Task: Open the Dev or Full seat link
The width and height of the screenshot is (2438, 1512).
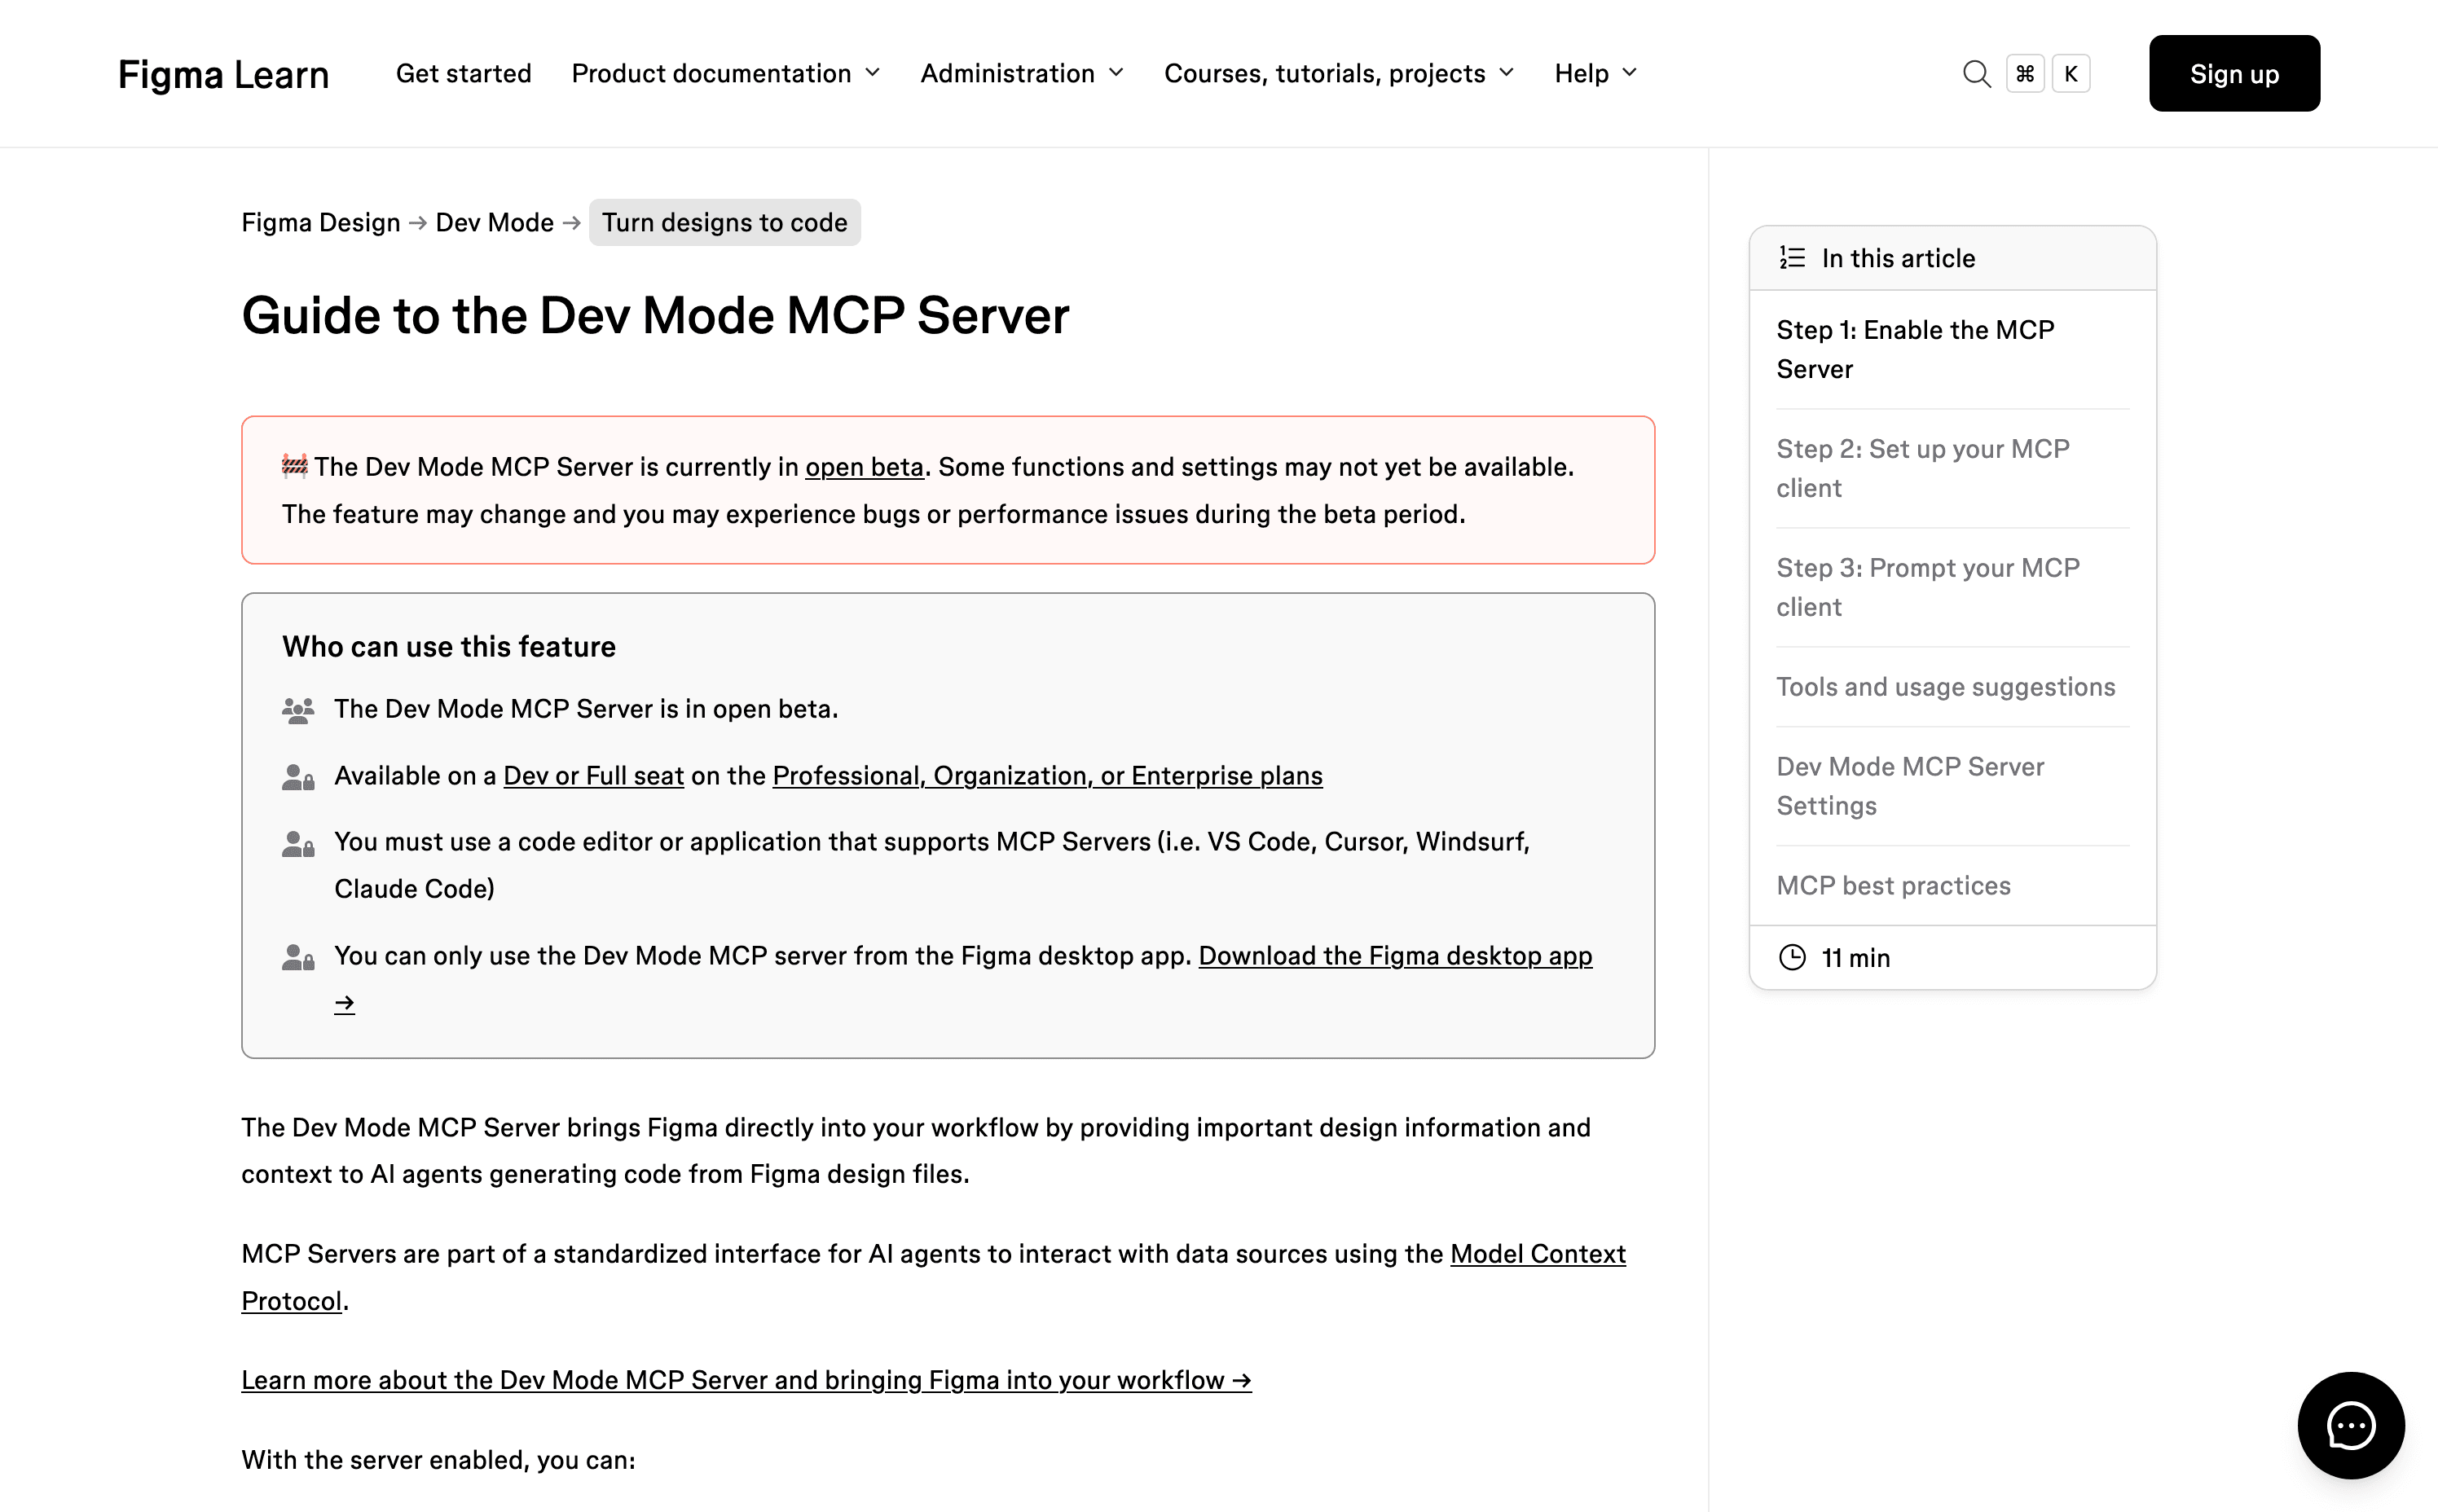Action: [x=592, y=775]
